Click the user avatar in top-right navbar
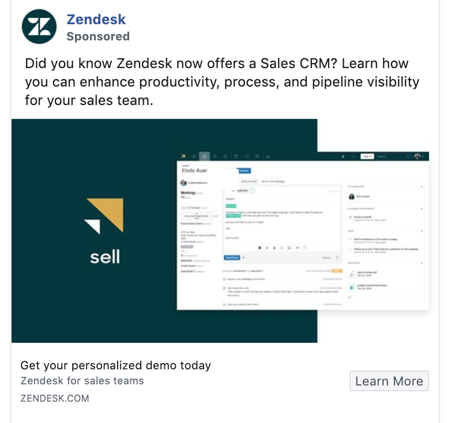The height and width of the screenshot is (423, 451). (x=418, y=156)
